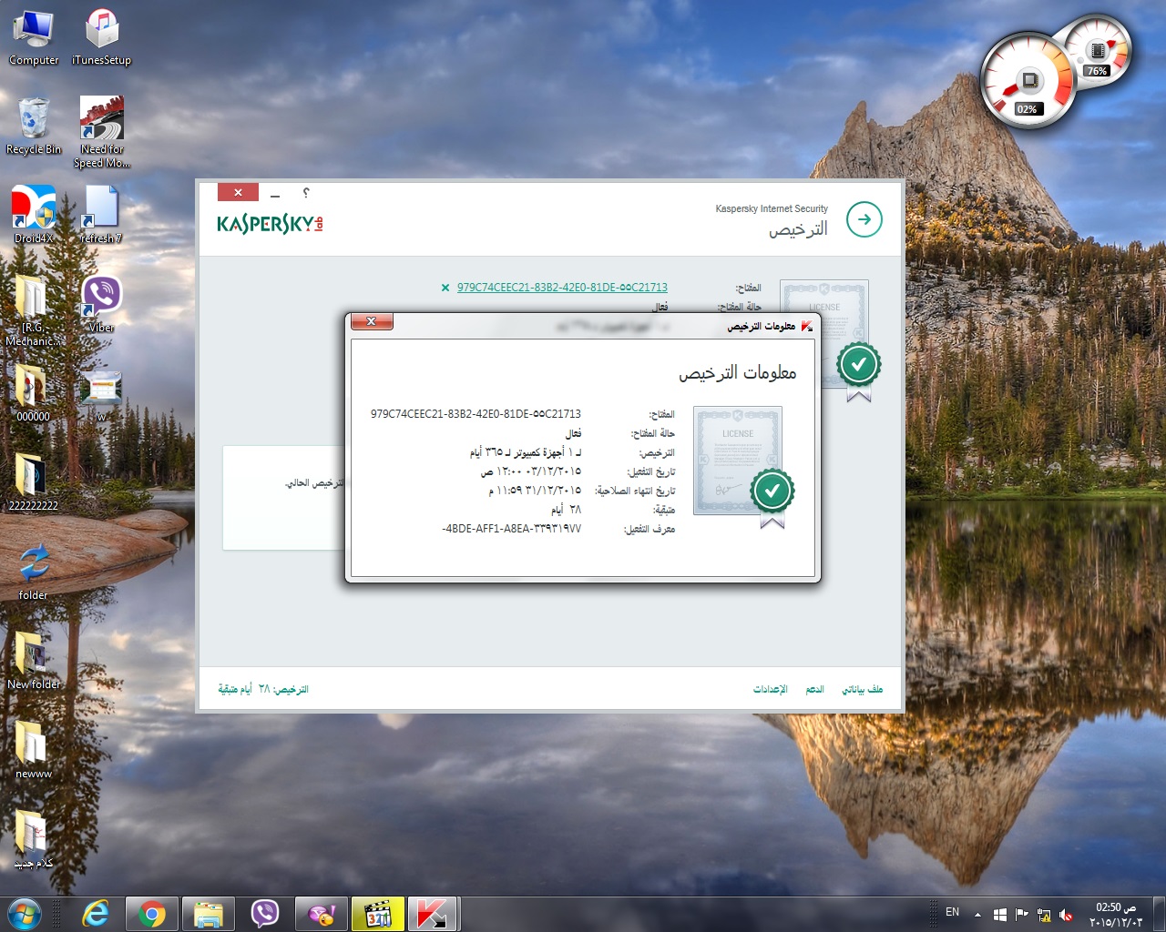Click the license key link 979C74CEEC21
Image resolution: width=1166 pixels, height=932 pixels.
coord(562,287)
